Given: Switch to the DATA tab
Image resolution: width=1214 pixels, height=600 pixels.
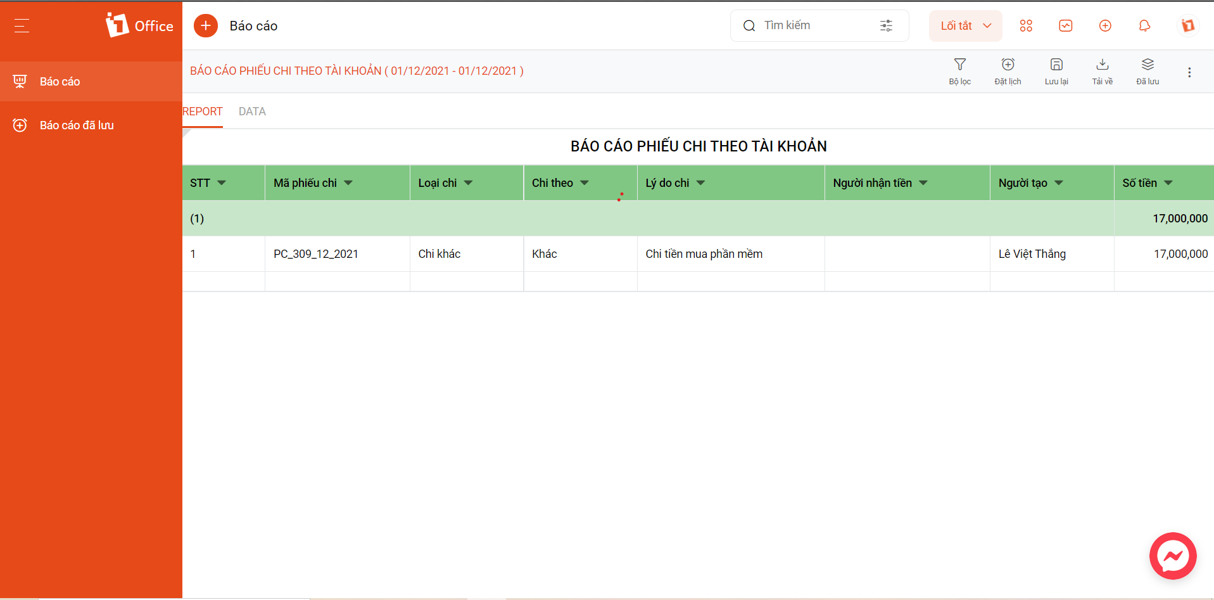Looking at the screenshot, I should tap(252, 112).
